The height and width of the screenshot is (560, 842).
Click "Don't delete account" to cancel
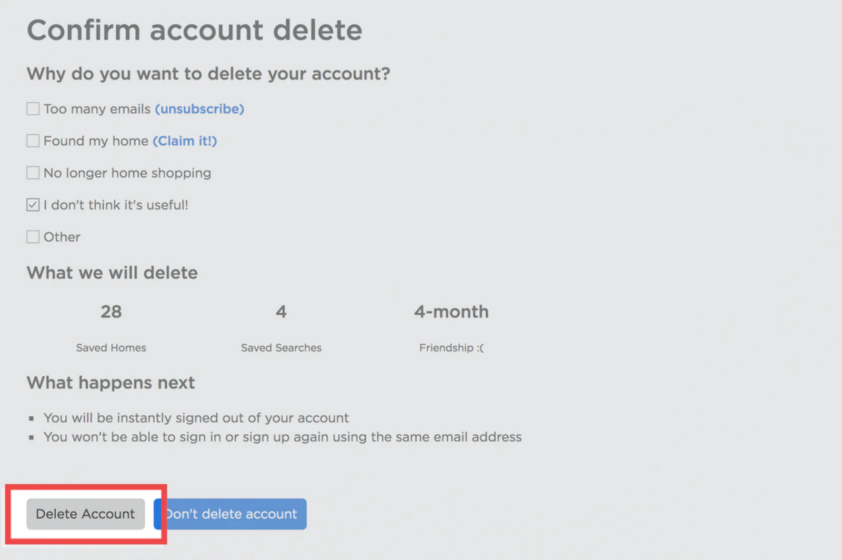pyautogui.click(x=230, y=514)
